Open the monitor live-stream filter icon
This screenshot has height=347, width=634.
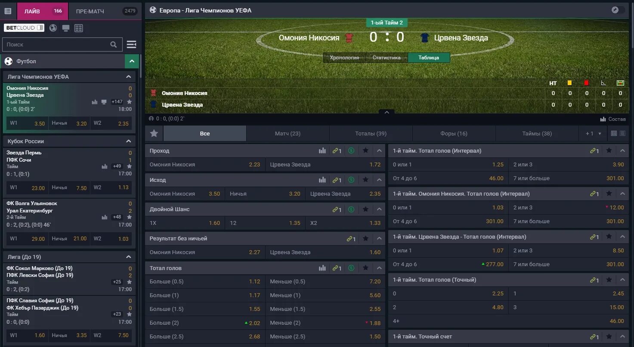pyautogui.click(x=66, y=28)
